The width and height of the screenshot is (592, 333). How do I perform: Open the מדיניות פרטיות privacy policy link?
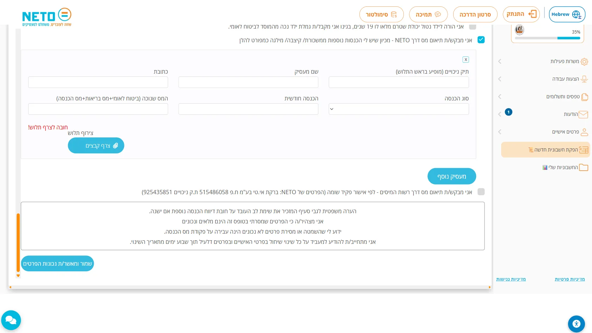coord(569,279)
